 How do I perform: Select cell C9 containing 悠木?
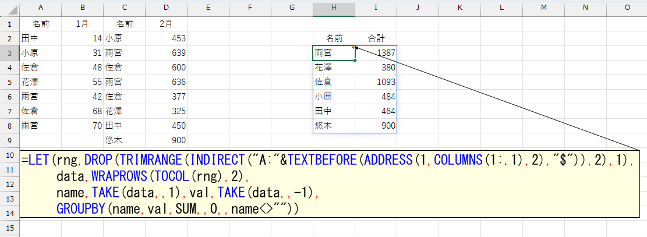click(x=124, y=140)
